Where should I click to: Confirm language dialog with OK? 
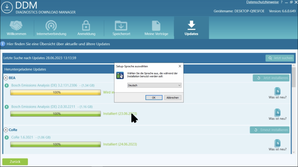click(154, 97)
